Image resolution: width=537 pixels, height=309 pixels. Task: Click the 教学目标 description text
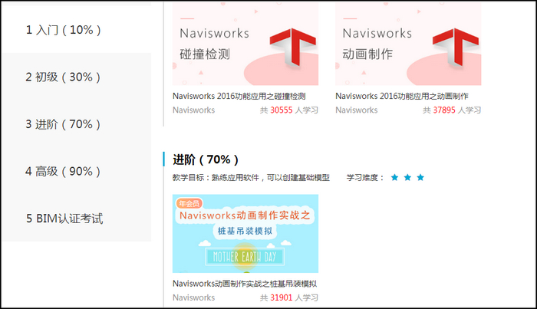click(251, 178)
